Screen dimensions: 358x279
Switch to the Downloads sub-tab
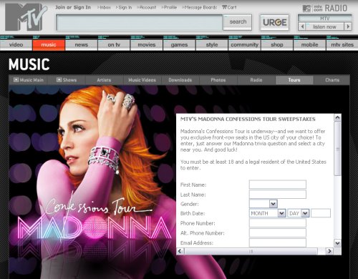[180, 80]
